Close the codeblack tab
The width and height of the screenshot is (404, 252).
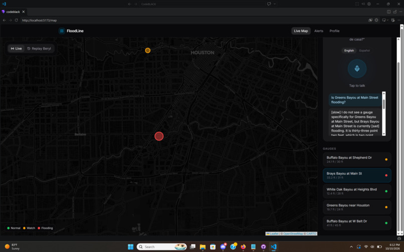[x=24, y=12]
